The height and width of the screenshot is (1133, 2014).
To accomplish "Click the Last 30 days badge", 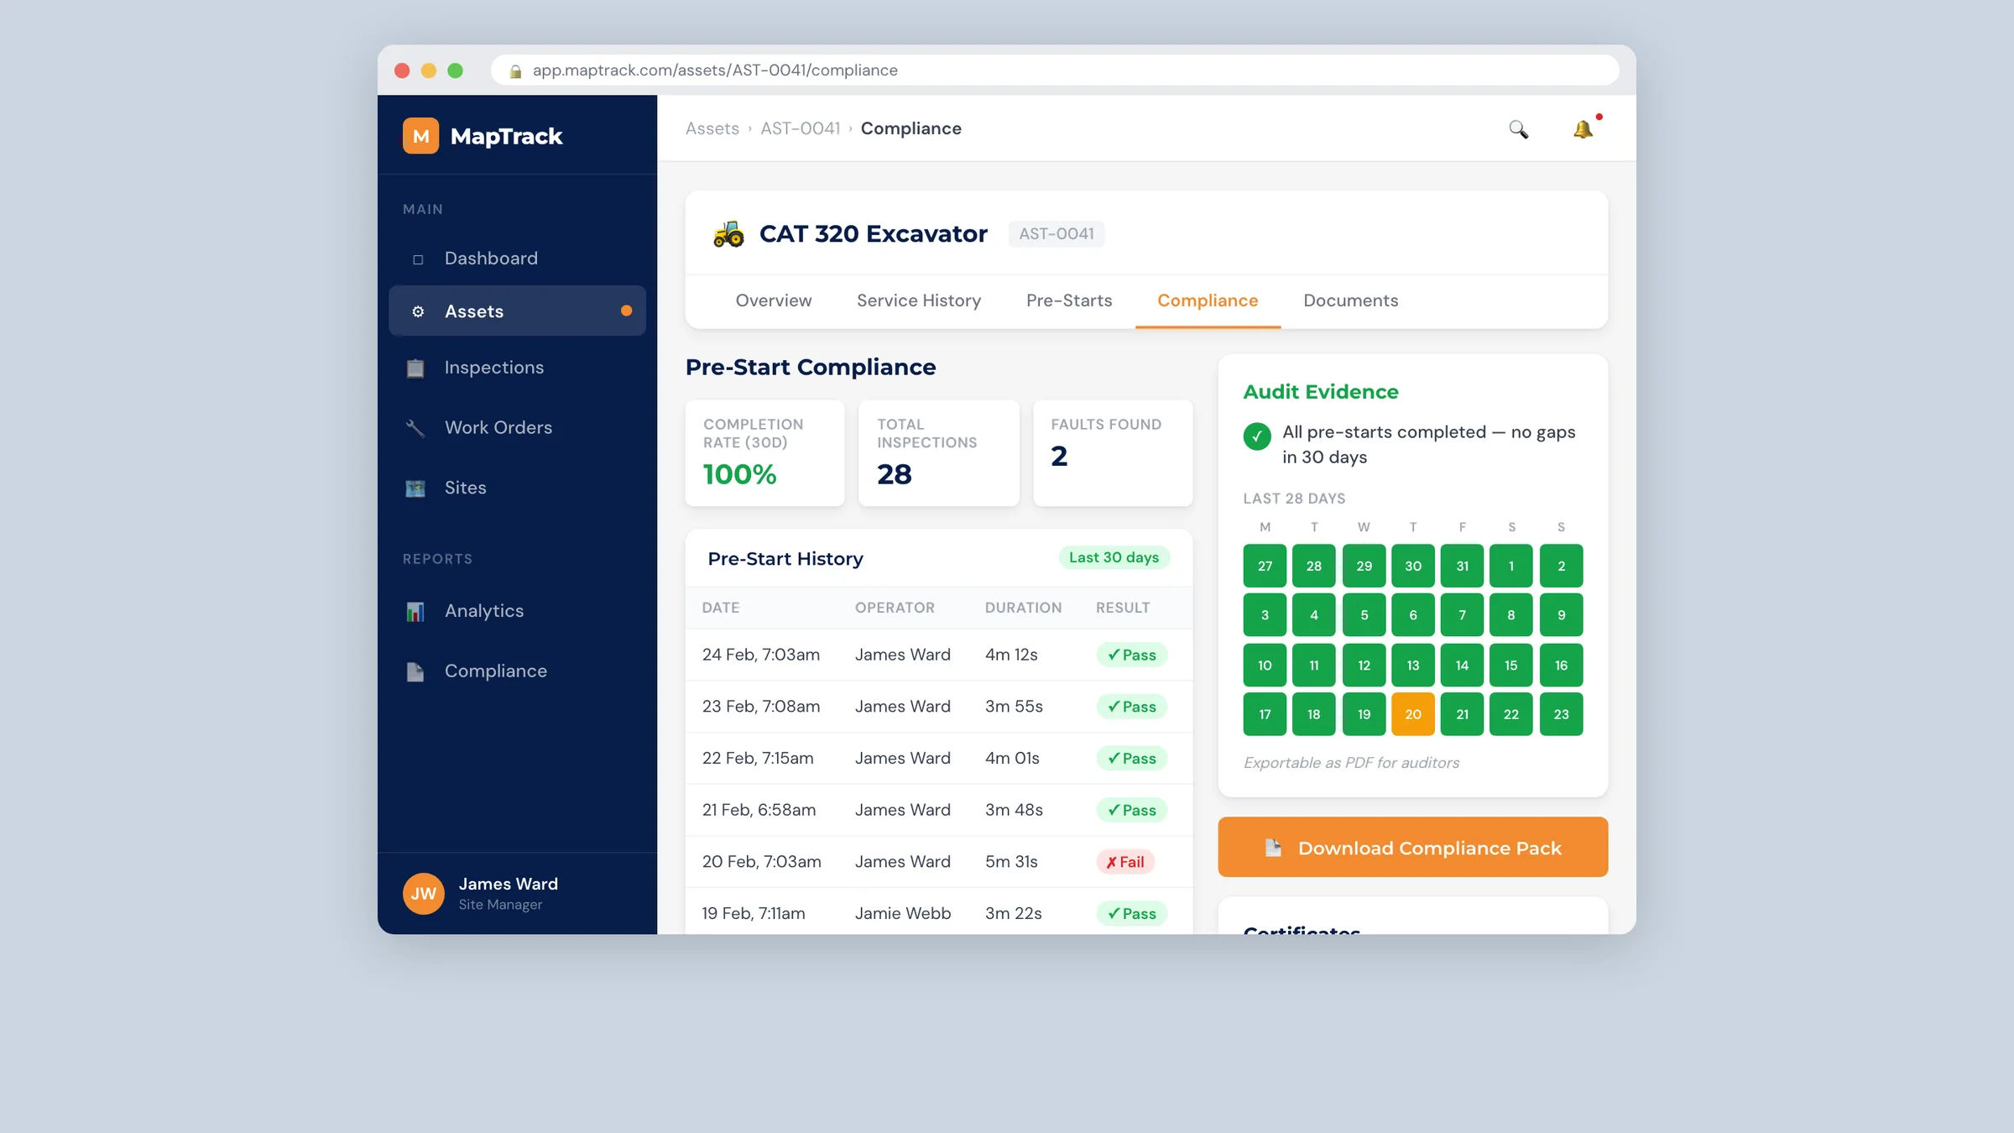I will [x=1114, y=557].
